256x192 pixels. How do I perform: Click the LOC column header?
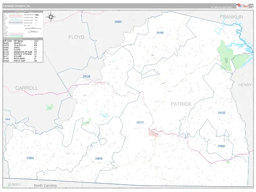pyautogui.click(x=36, y=41)
